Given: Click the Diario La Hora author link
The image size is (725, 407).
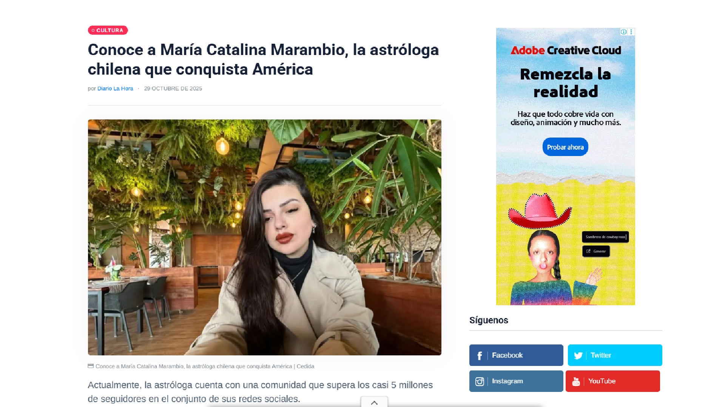Looking at the screenshot, I should tap(115, 89).
